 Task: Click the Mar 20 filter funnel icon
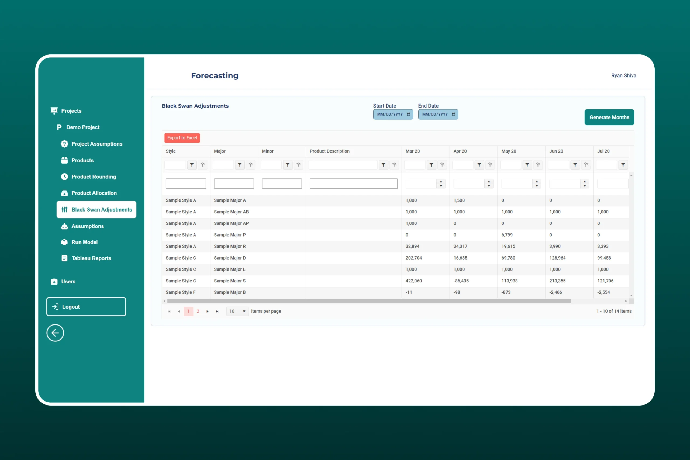431,165
